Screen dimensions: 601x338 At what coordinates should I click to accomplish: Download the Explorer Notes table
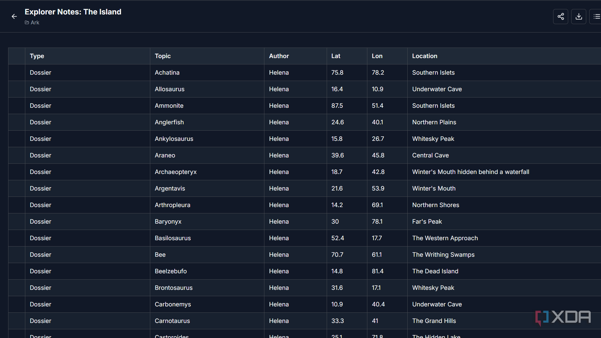tap(579, 17)
